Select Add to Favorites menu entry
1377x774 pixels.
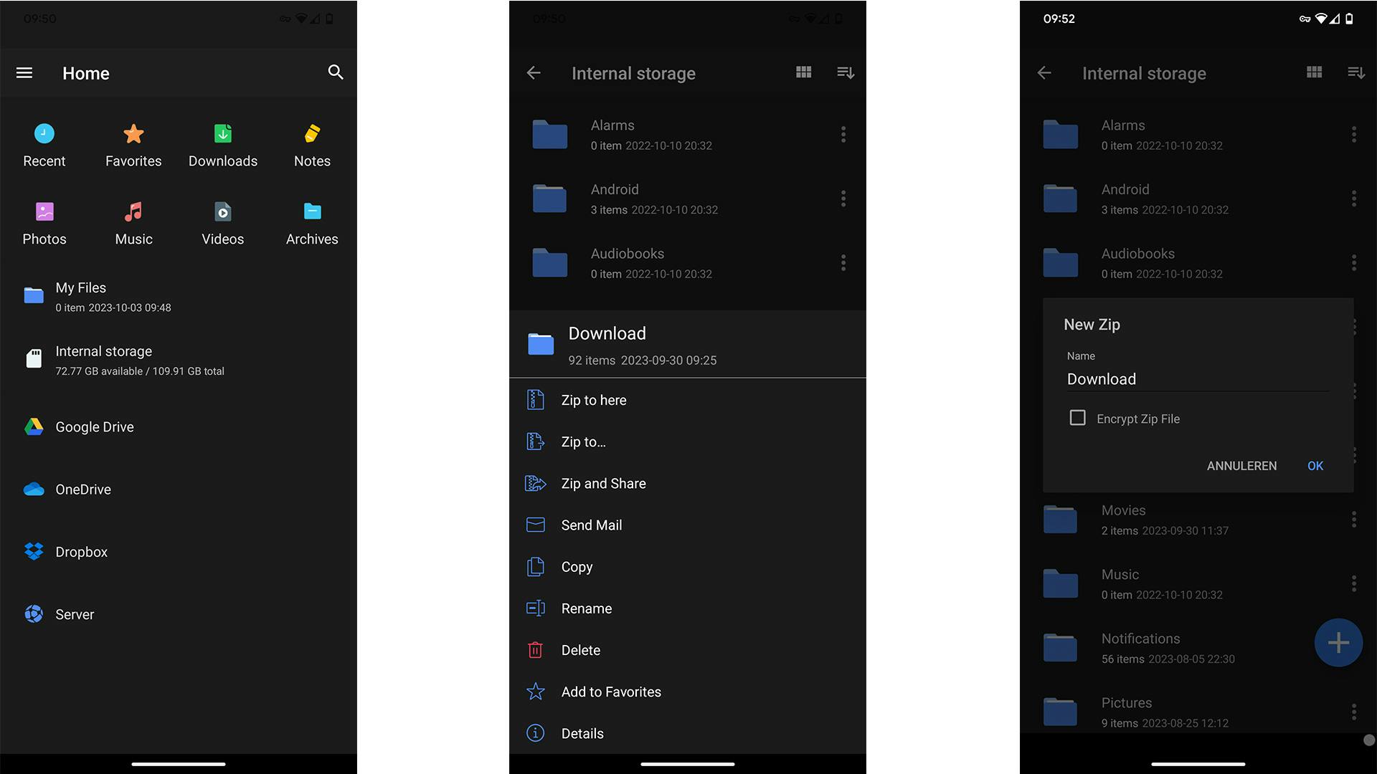(610, 692)
